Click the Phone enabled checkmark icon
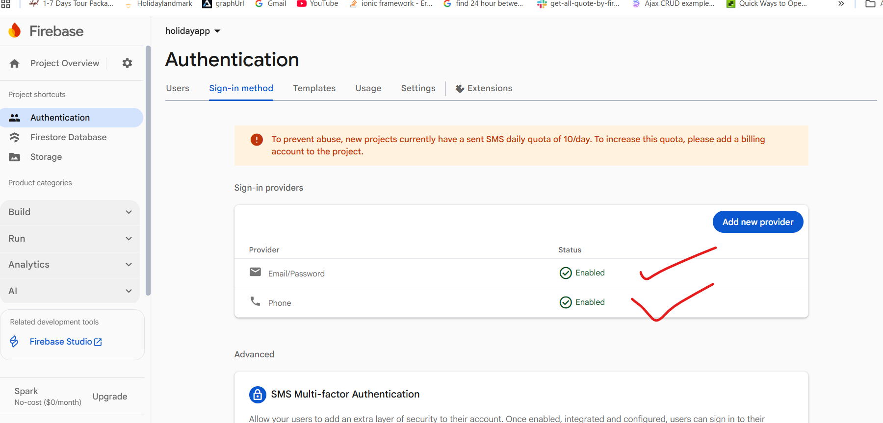883x423 pixels. tap(566, 302)
